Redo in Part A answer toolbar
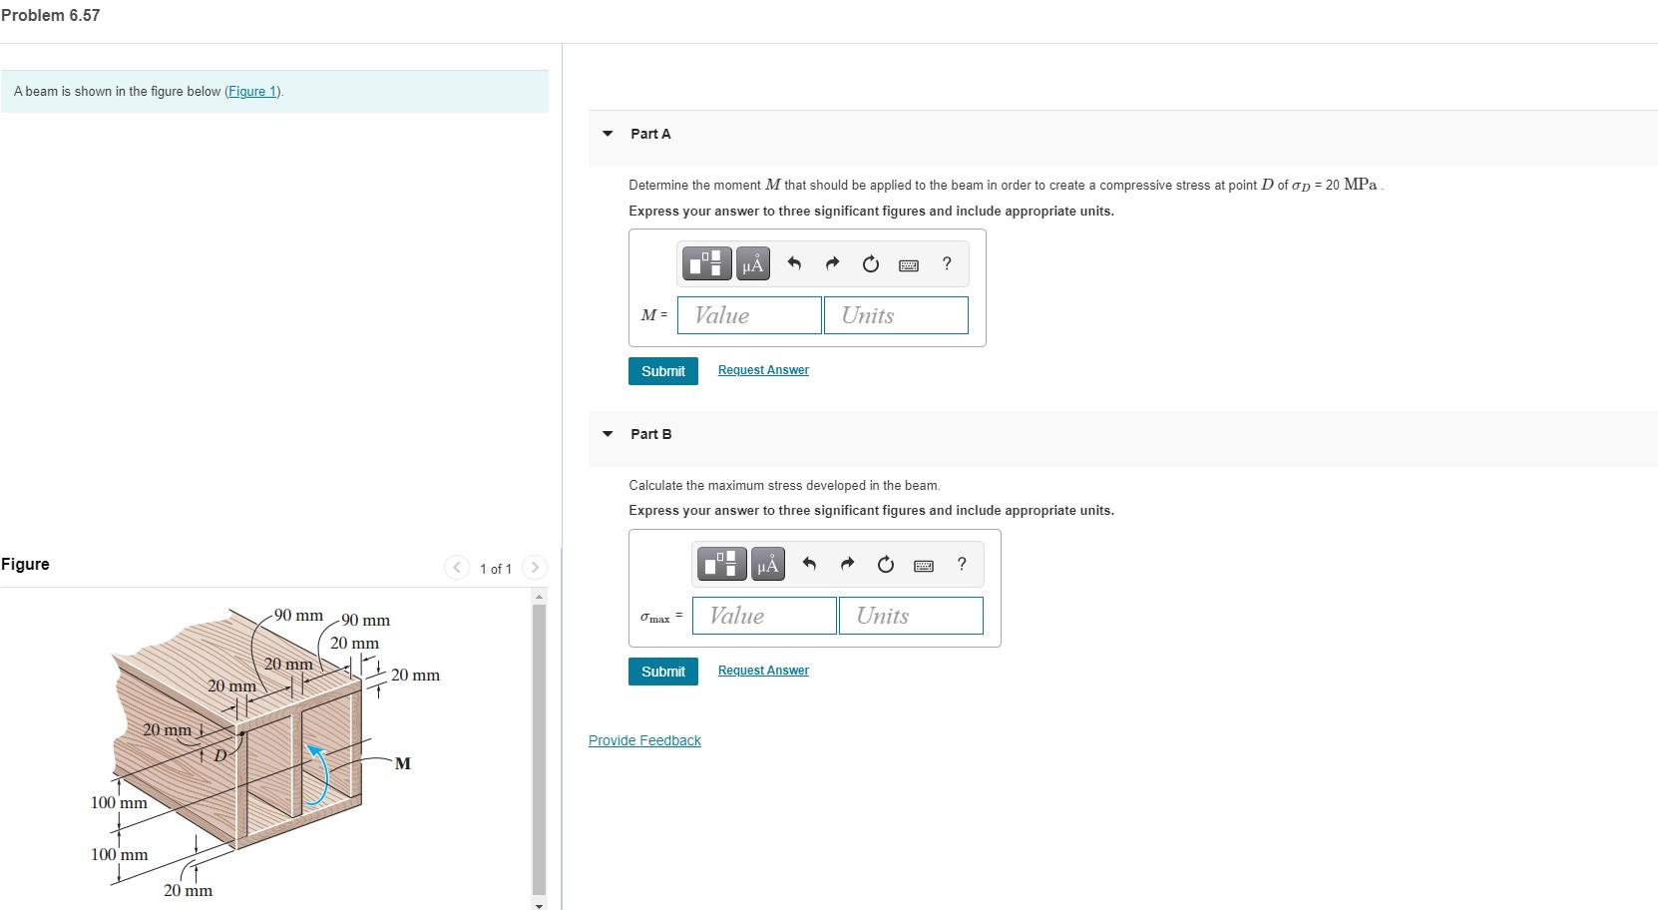Screen dimensions: 1658x910 click(832, 263)
